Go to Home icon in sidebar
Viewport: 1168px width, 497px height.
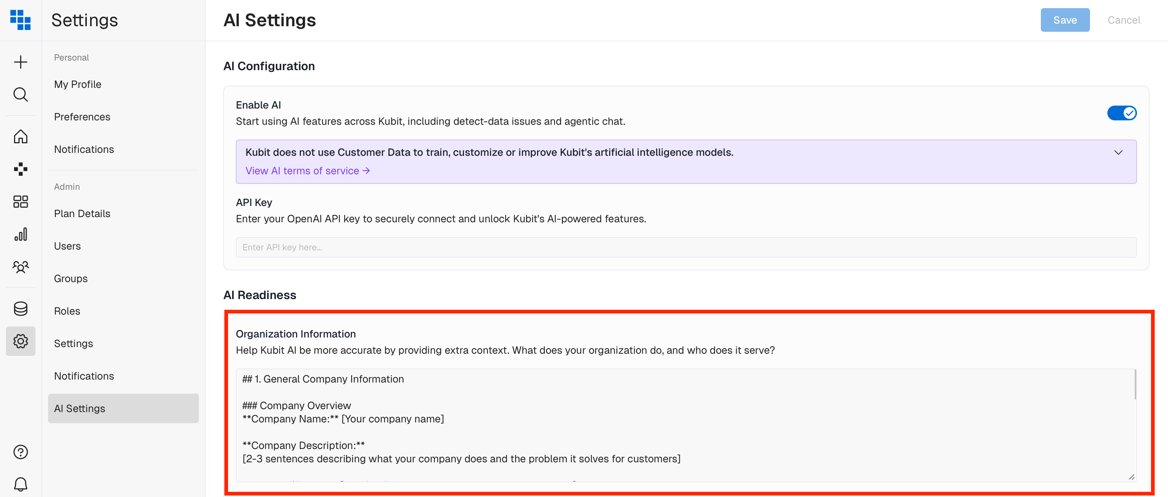pos(20,136)
